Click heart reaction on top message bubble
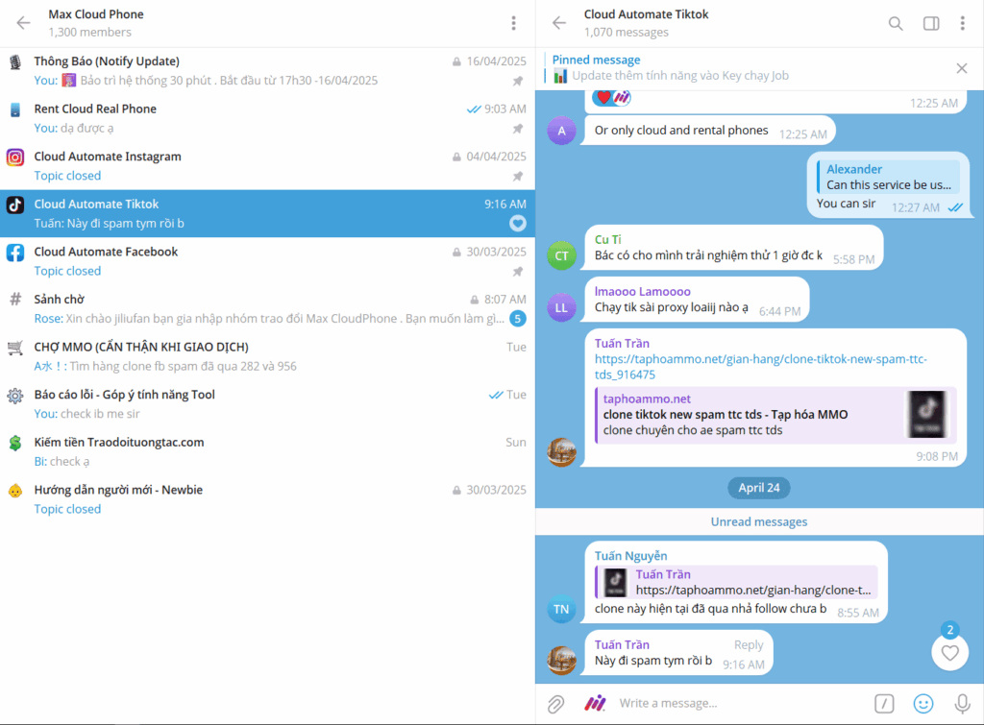Viewport: 984px width, 725px height. click(x=611, y=97)
